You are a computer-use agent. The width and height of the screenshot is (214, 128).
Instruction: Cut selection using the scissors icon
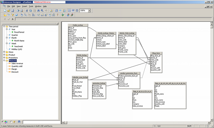27,10
